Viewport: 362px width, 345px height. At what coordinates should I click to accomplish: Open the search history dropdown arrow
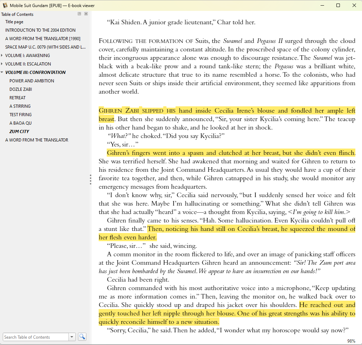coord(72,337)
